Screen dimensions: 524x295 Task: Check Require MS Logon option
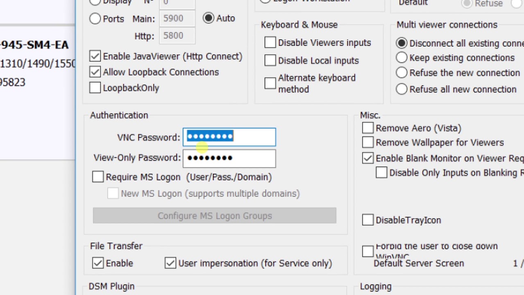click(x=98, y=177)
